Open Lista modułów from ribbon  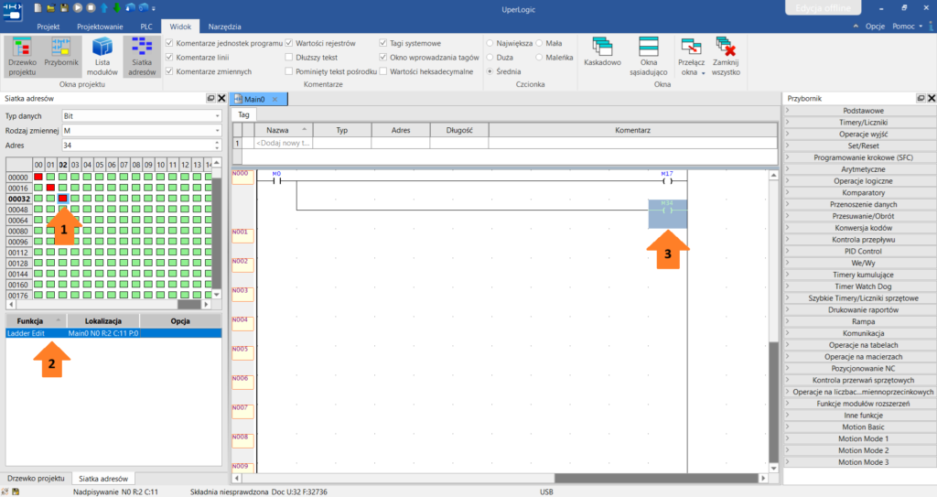pos(102,57)
